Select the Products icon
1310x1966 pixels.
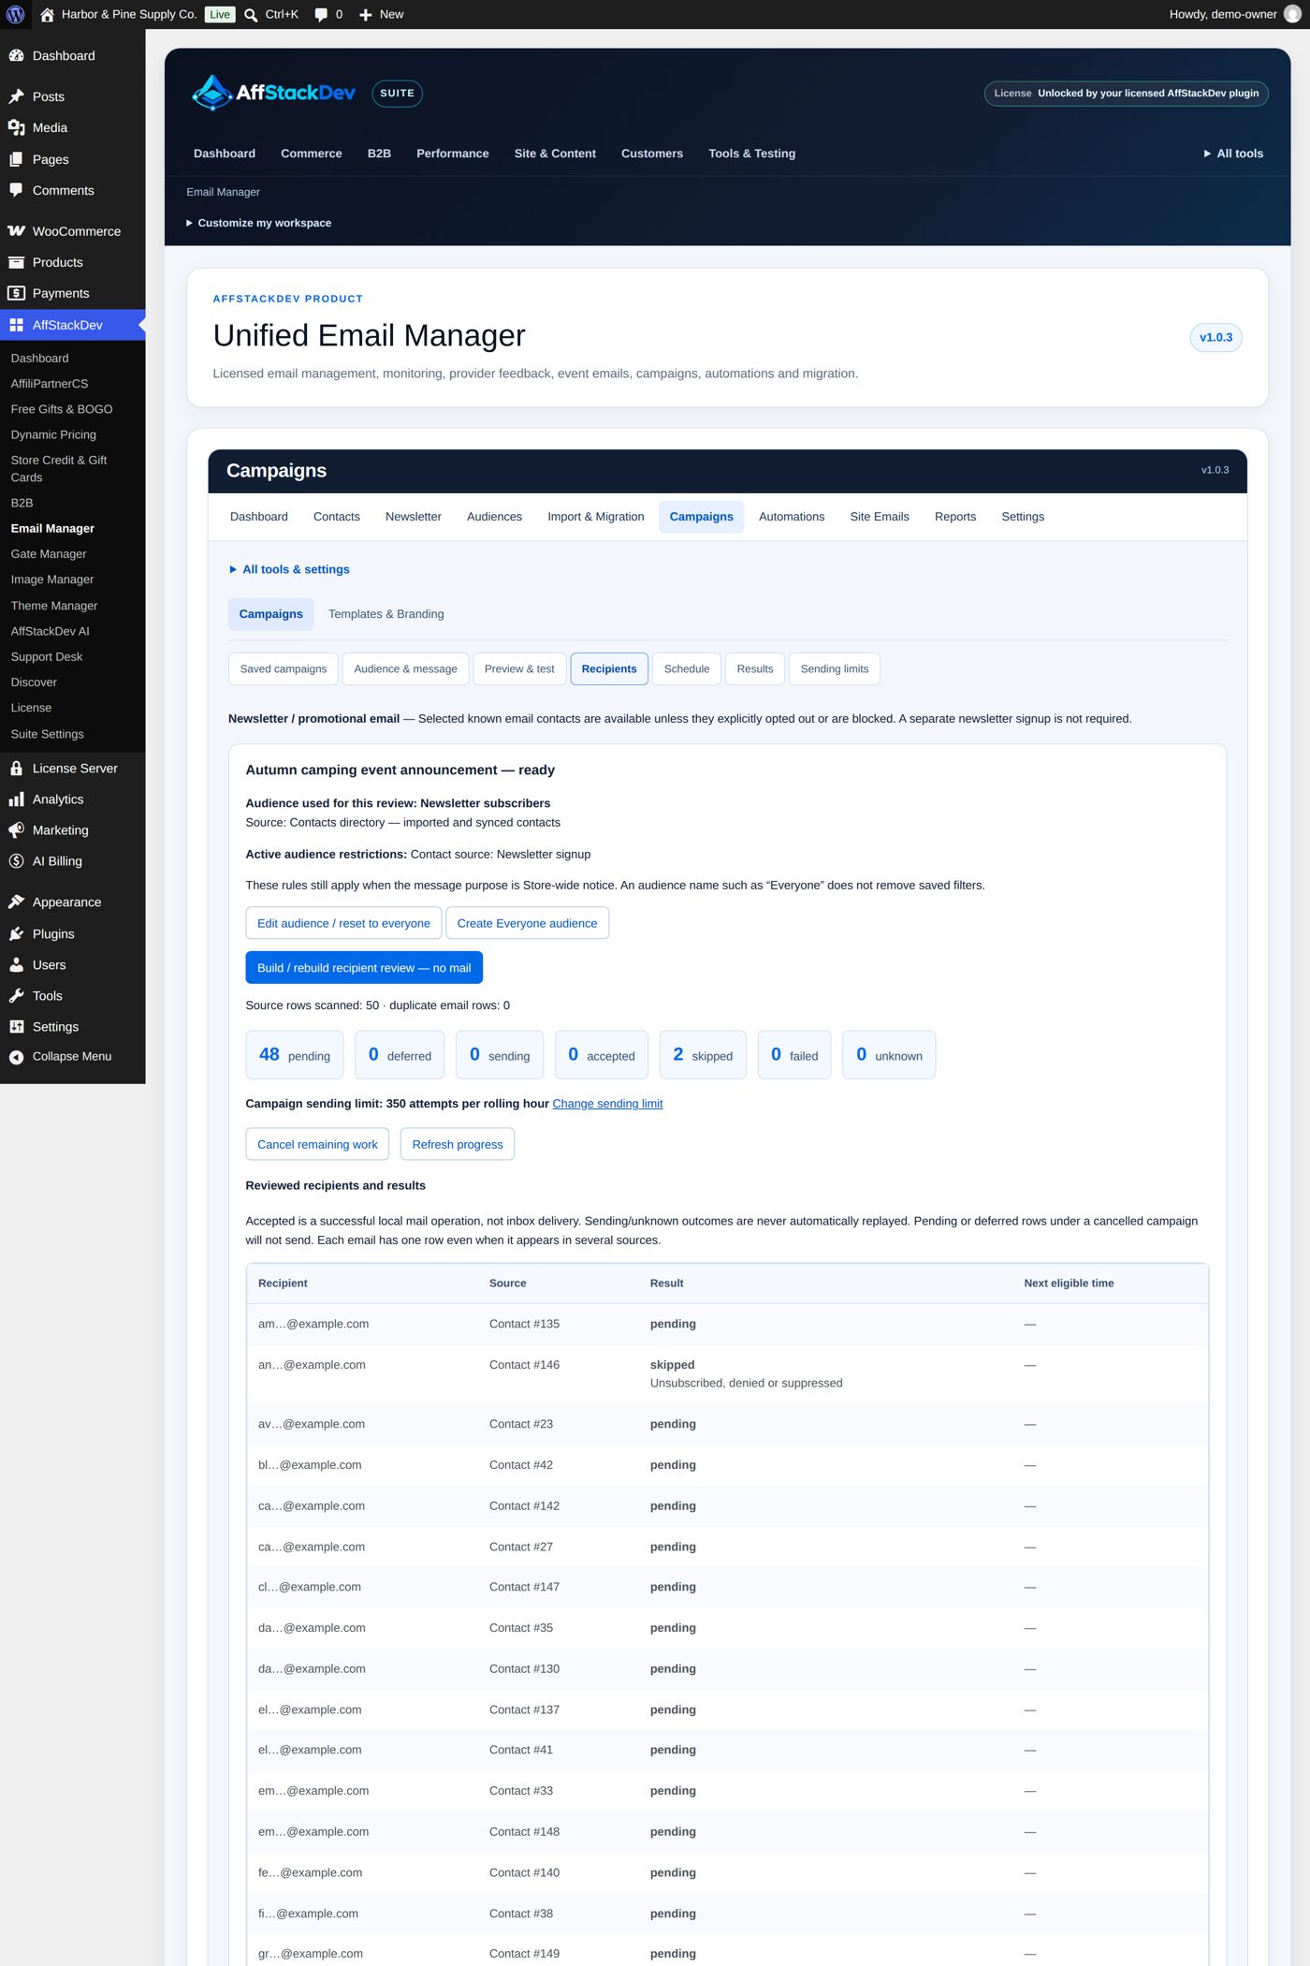(16, 262)
